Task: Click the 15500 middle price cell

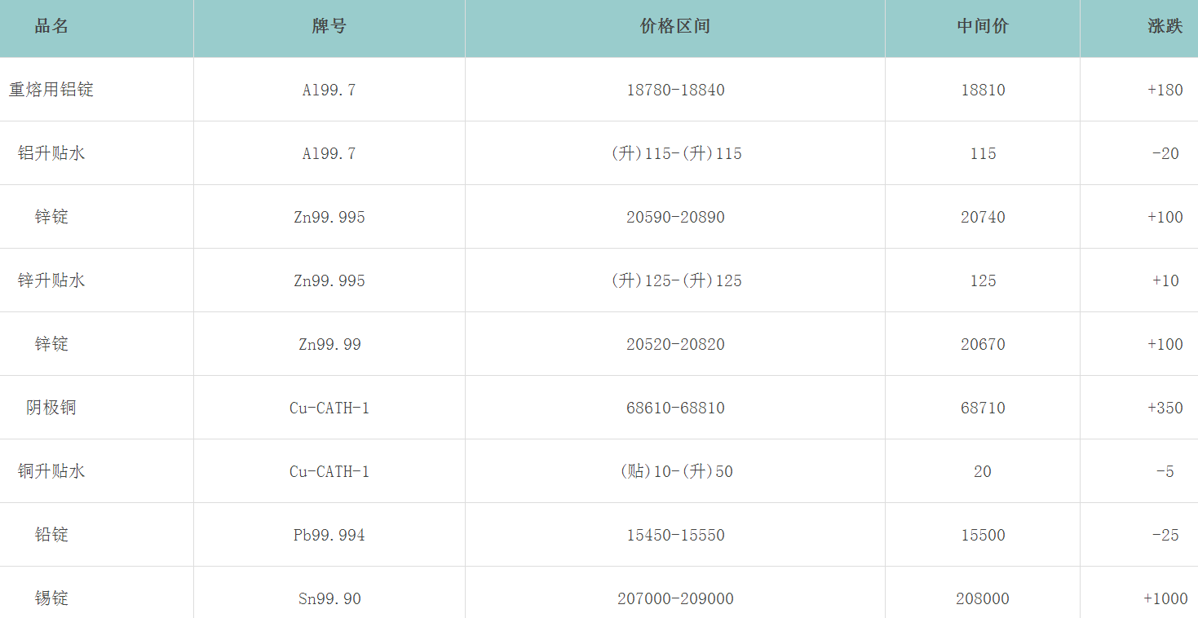Action: [x=983, y=535]
